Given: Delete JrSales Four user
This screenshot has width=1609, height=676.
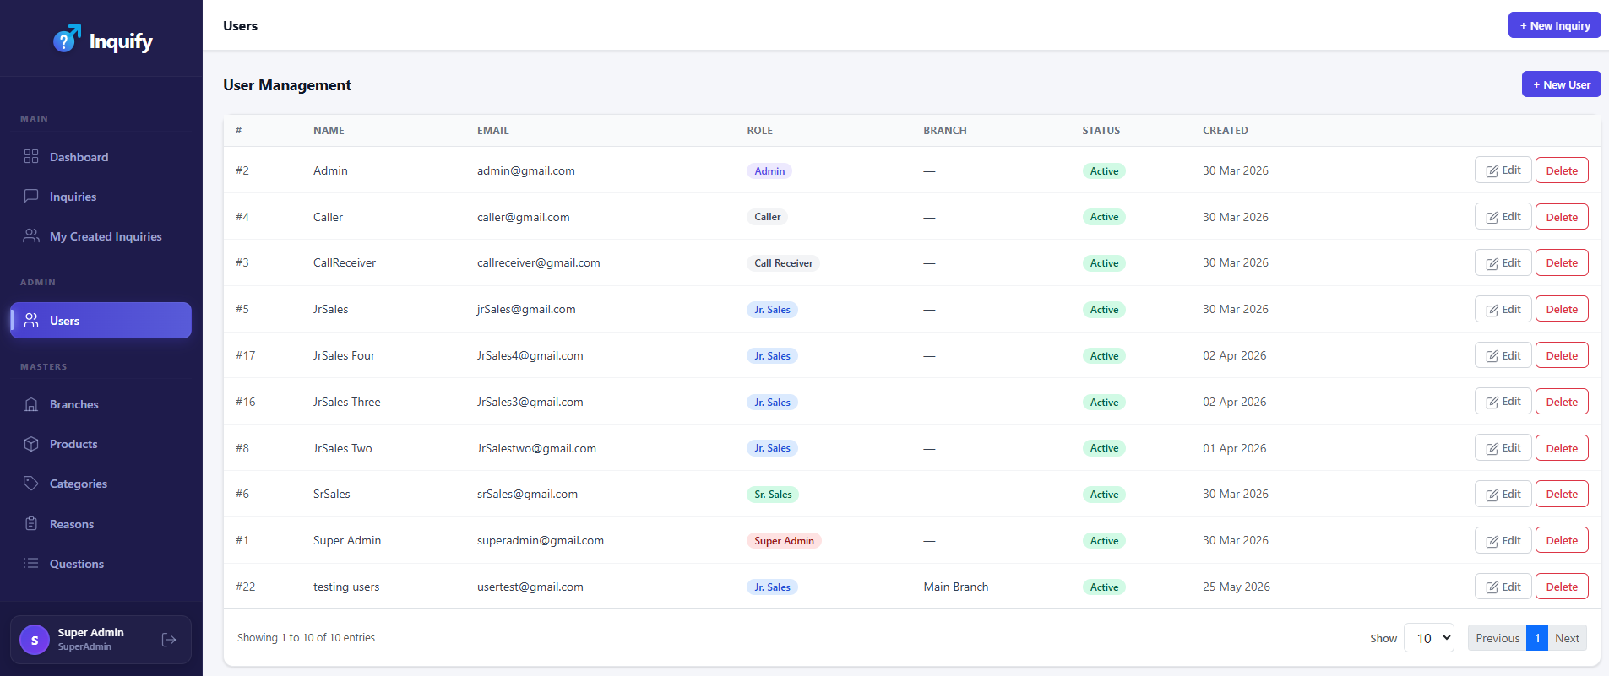Looking at the screenshot, I should (x=1562, y=355).
